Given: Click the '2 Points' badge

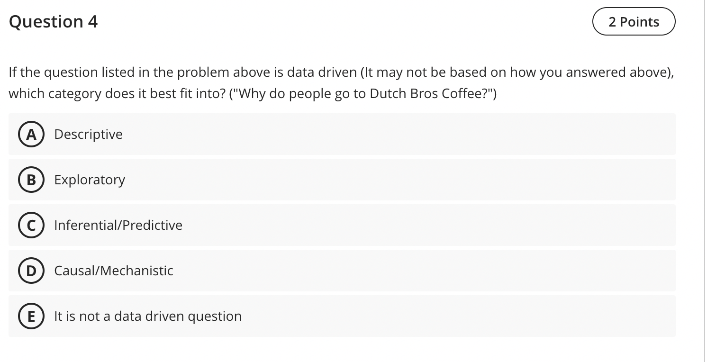Looking at the screenshot, I should [x=634, y=21].
